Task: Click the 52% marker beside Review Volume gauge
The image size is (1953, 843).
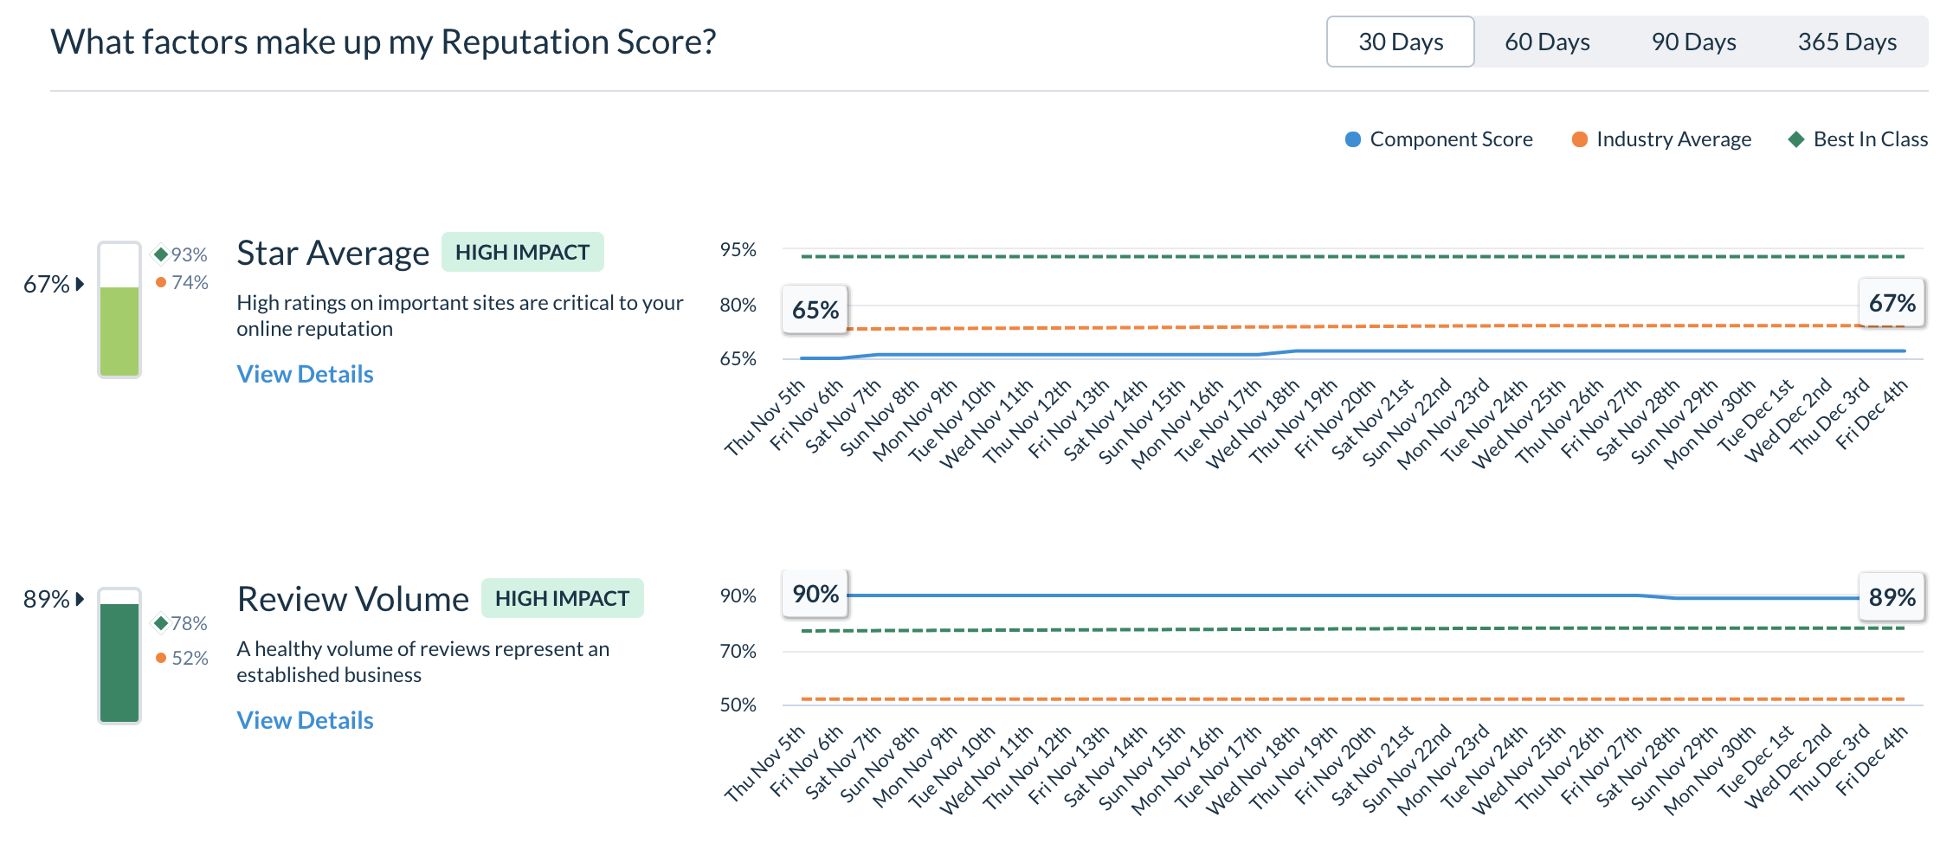Action: tap(161, 658)
